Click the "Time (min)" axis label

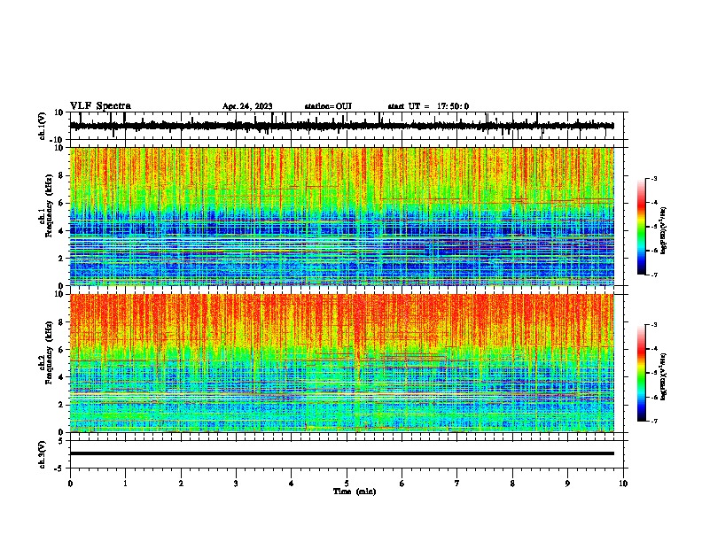click(355, 492)
